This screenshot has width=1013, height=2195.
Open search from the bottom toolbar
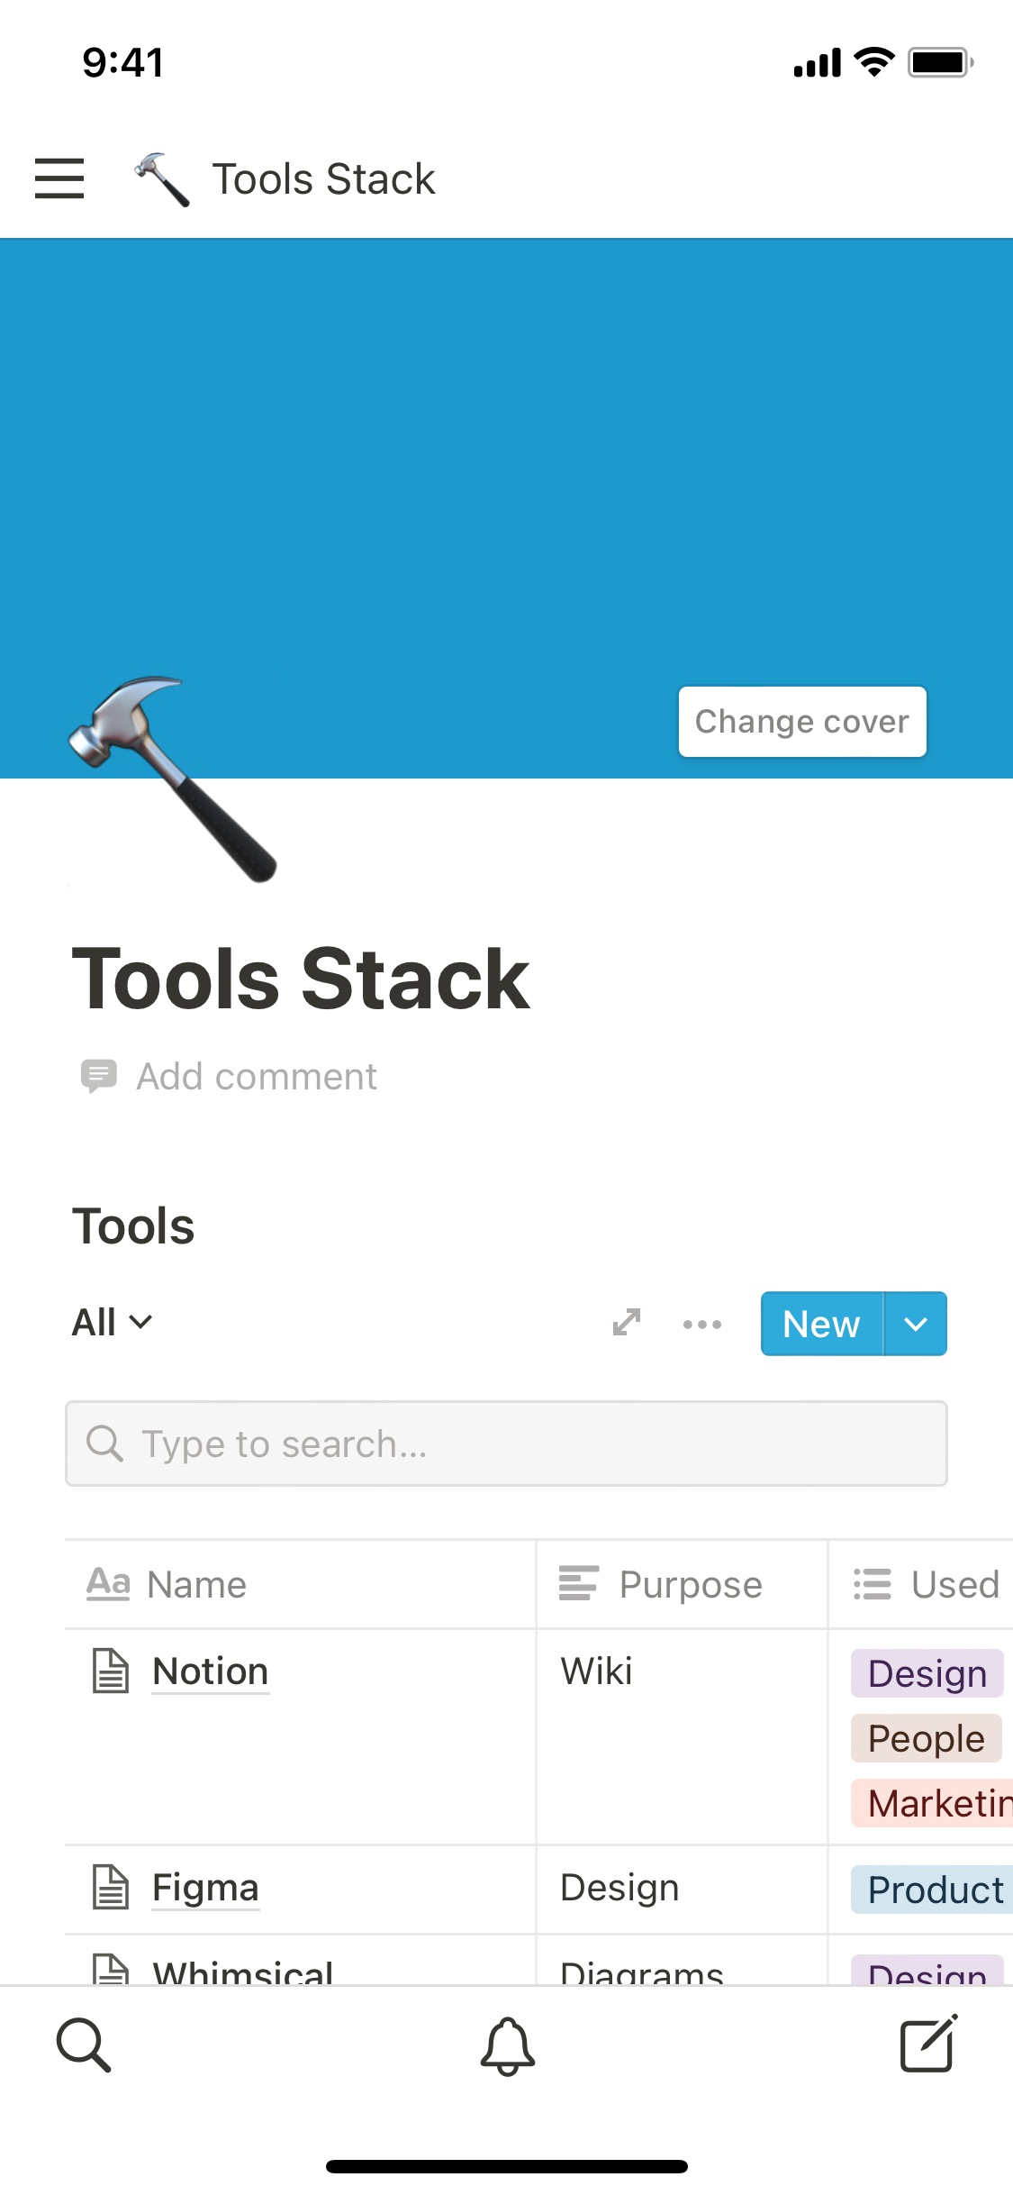(84, 2047)
